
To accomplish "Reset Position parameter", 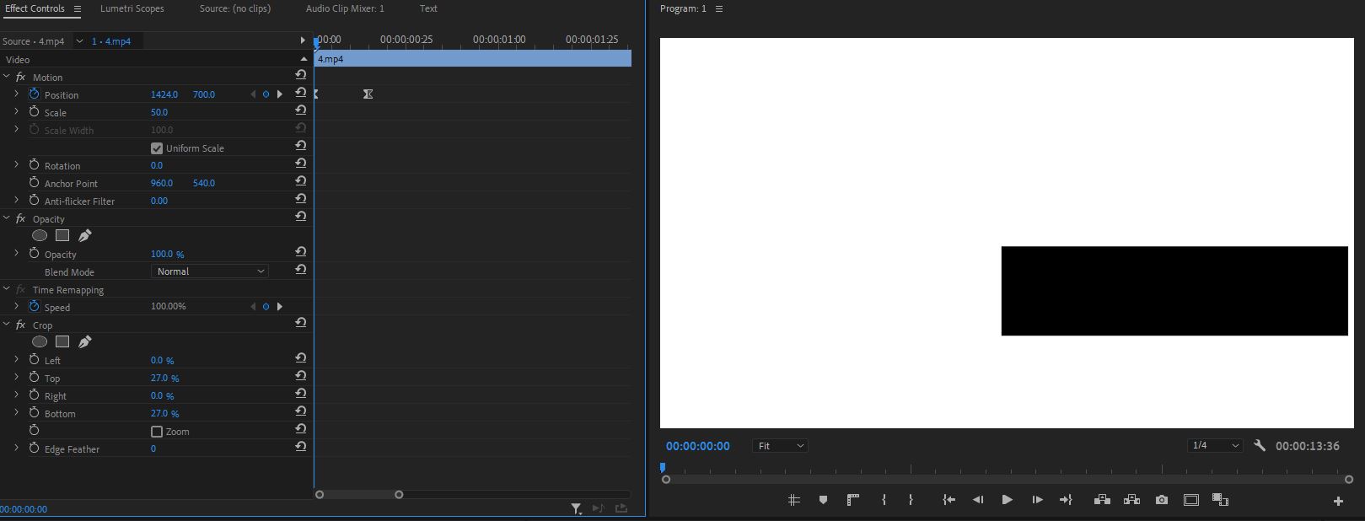I will 301,93.
